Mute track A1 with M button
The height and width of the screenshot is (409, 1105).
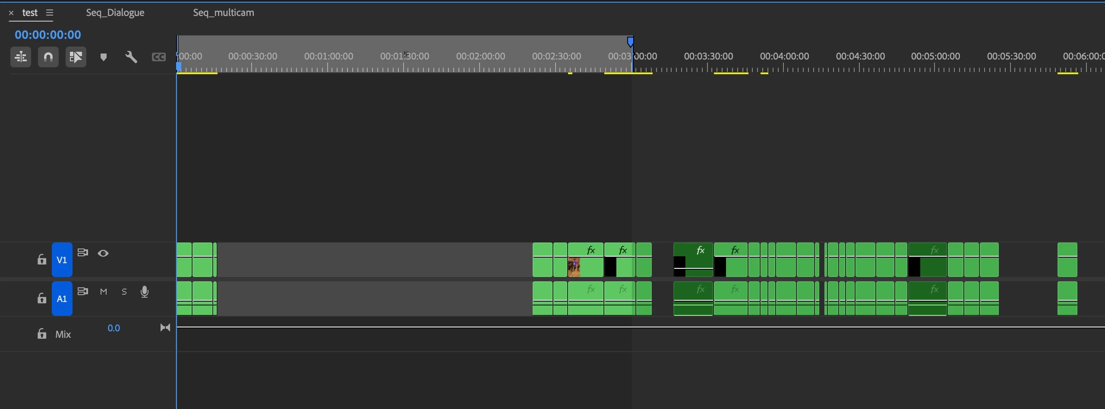pos(104,292)
